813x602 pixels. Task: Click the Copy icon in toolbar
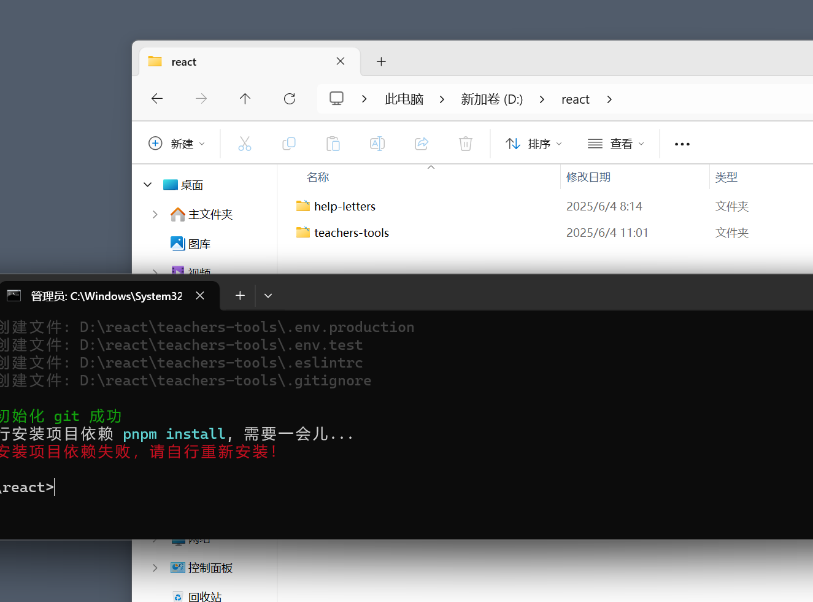(x=289, y=144)
